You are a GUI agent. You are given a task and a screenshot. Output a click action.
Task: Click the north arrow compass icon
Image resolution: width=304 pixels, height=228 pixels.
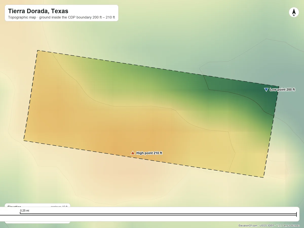pos(294,12)
